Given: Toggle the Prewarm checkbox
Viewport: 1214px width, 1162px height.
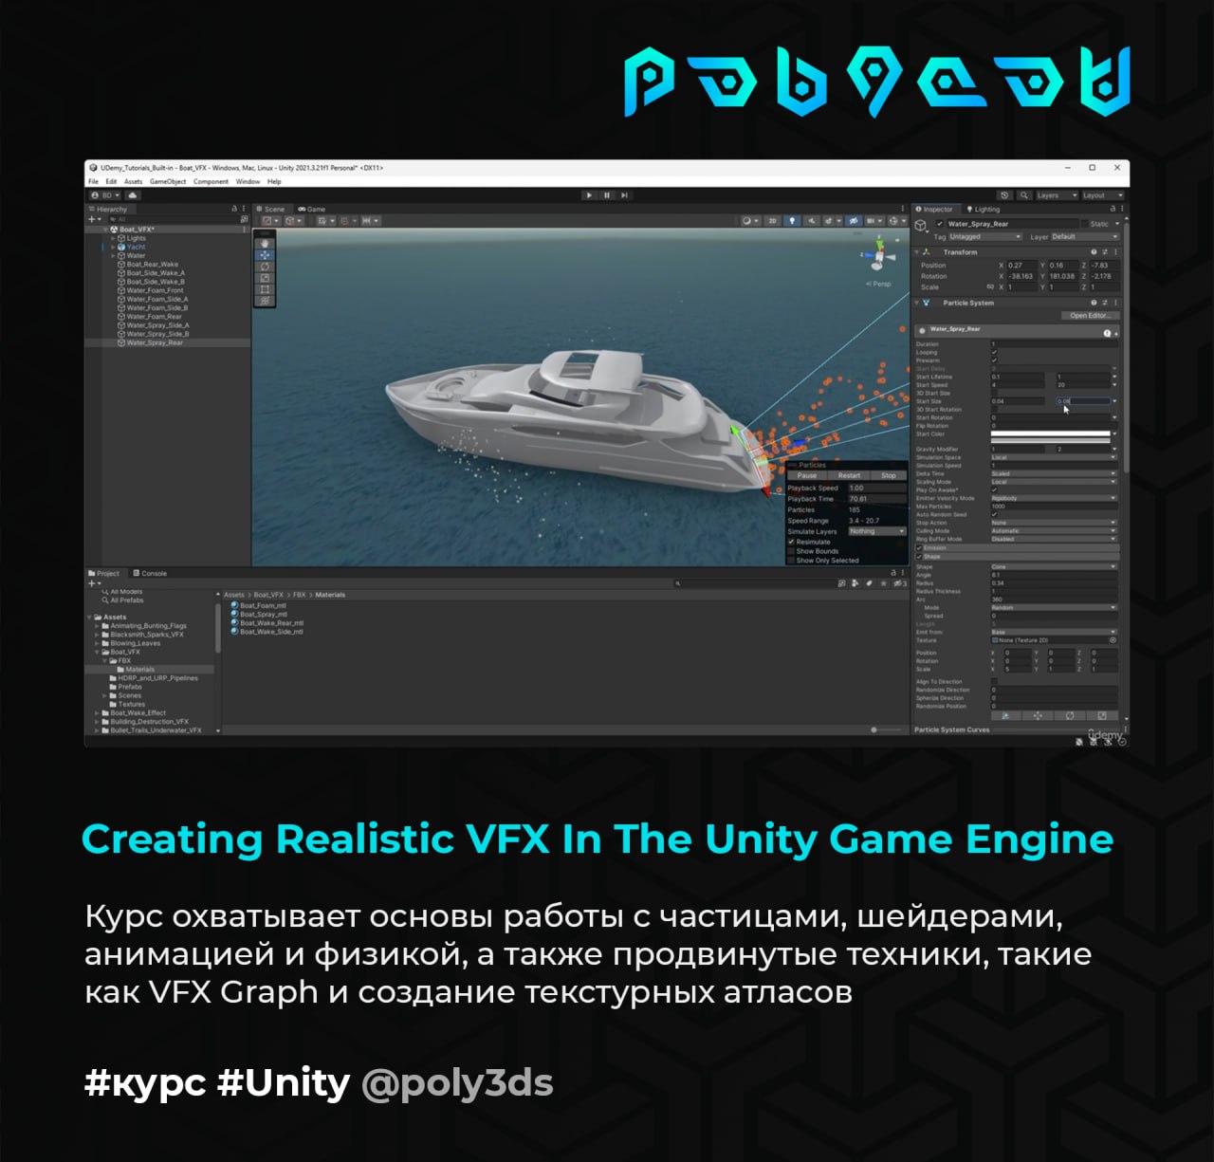Looking at the screenshot, I should pos(994,360).
